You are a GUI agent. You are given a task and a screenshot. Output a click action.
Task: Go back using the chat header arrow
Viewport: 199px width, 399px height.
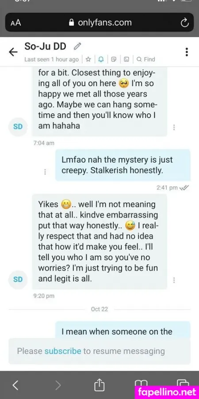[13, 52]
